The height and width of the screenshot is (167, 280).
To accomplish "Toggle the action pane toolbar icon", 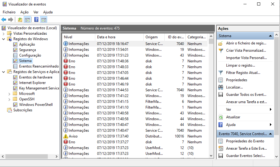I will [x=44, y=20].
